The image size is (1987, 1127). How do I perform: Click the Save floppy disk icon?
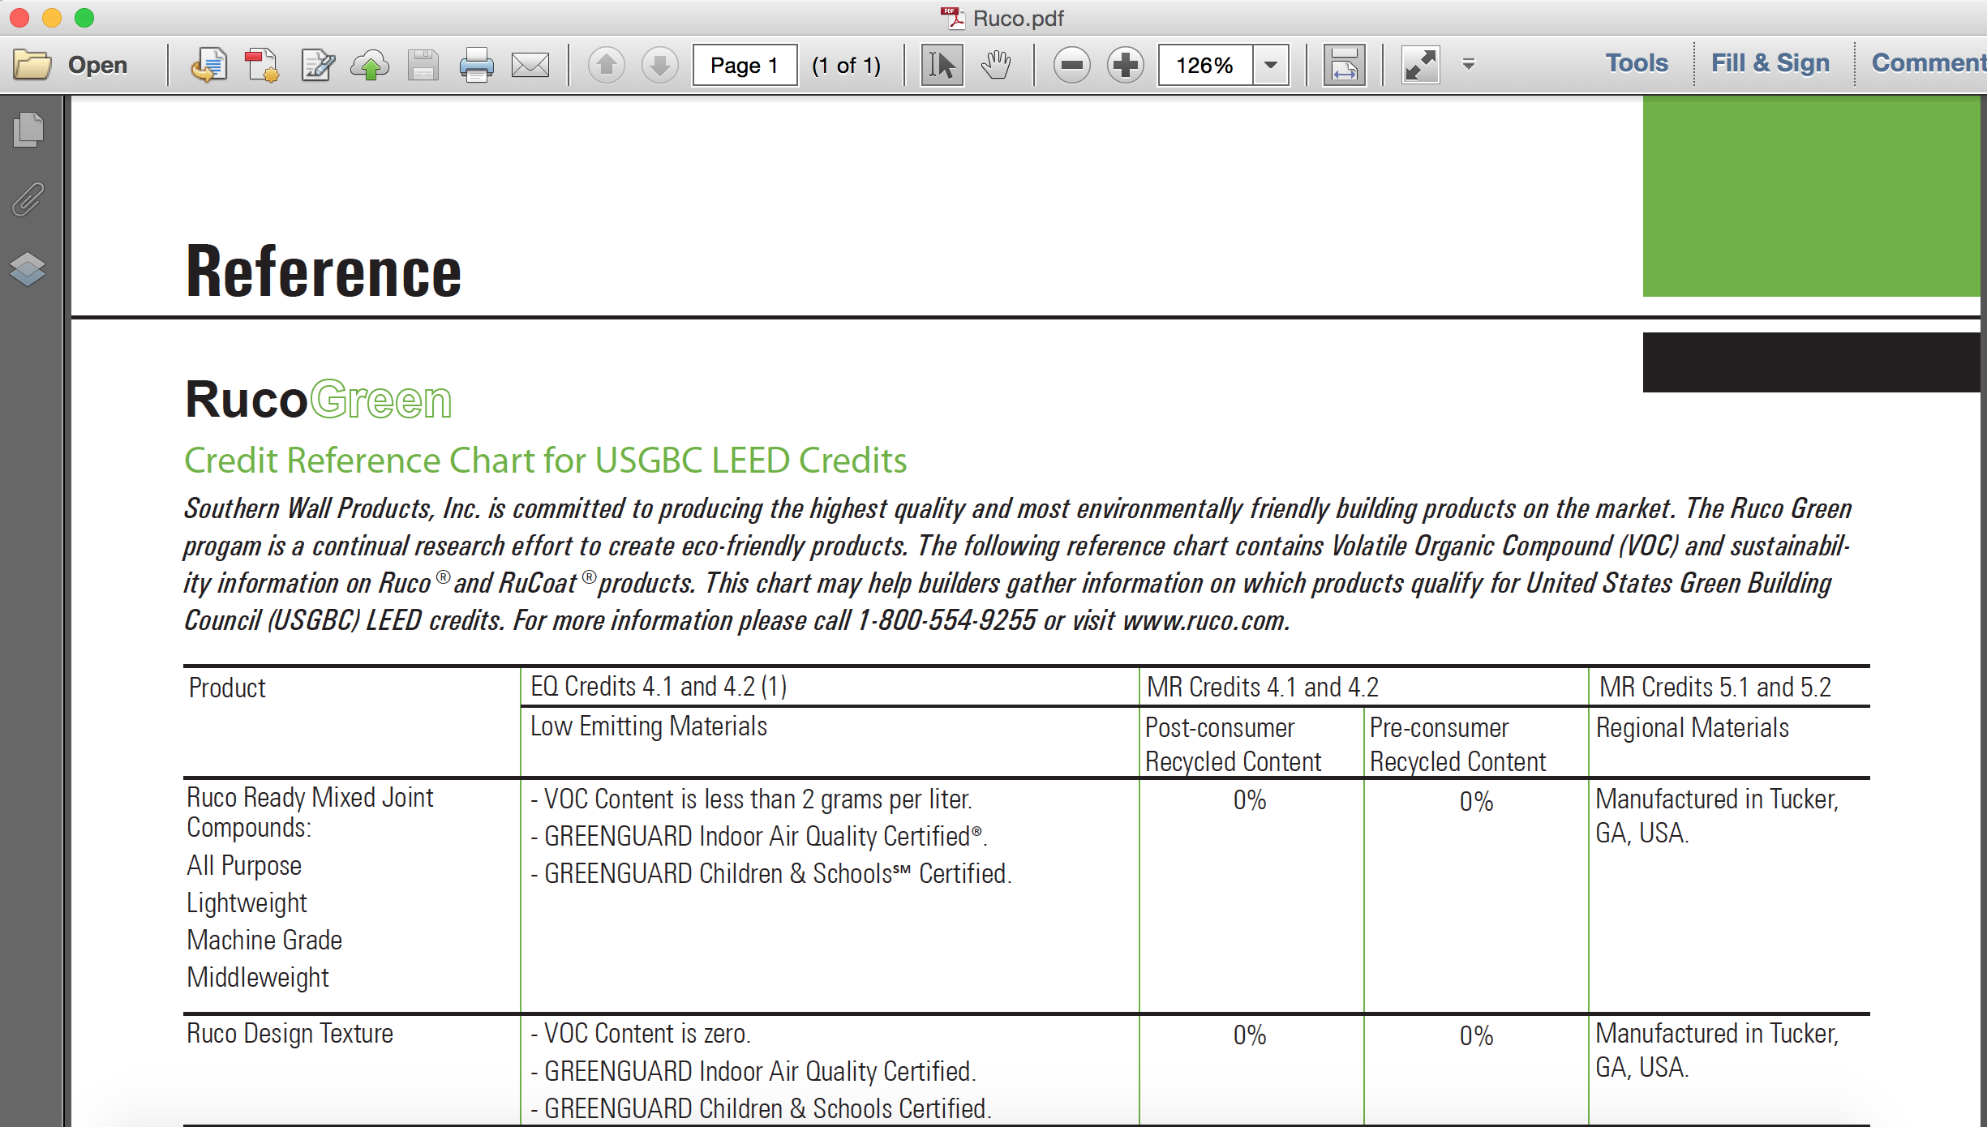click(423, 65)
